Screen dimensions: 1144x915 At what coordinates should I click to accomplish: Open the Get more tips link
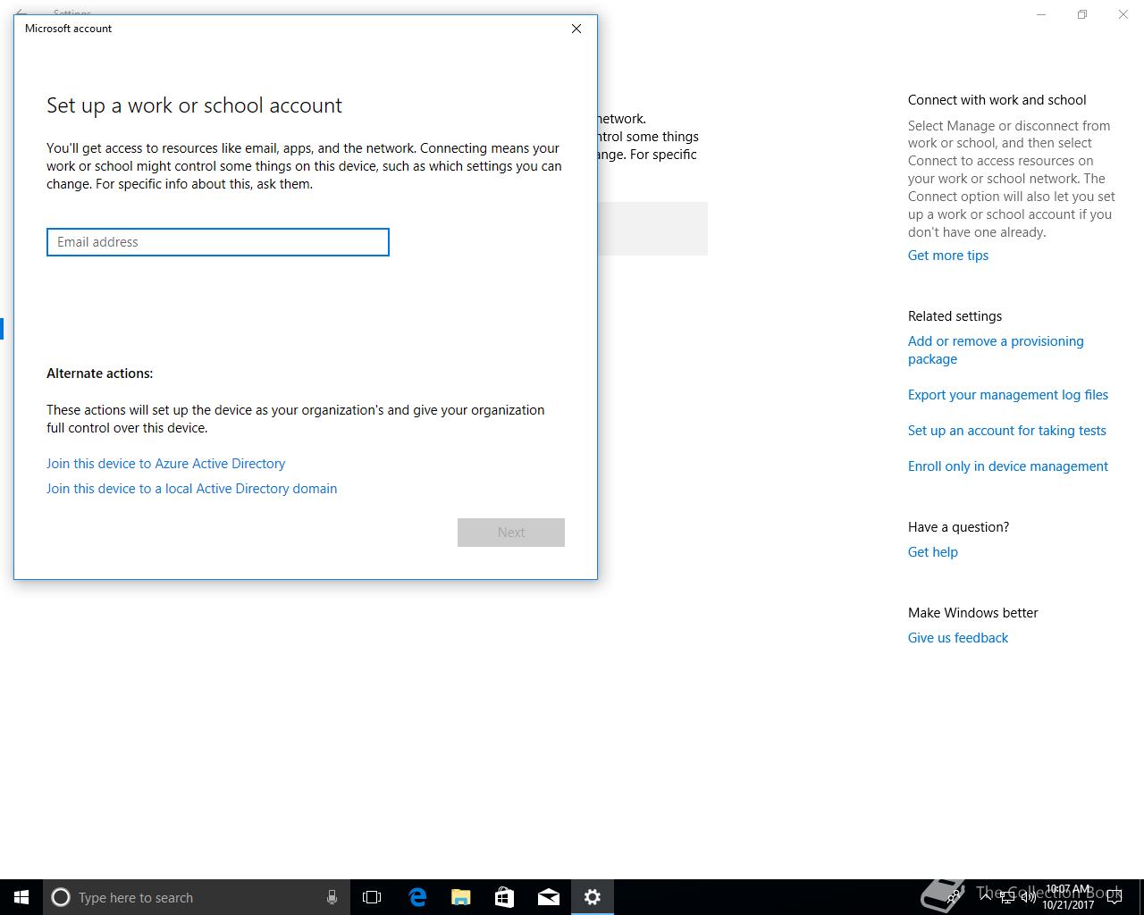pyautogui.click(x=948, y=256)
